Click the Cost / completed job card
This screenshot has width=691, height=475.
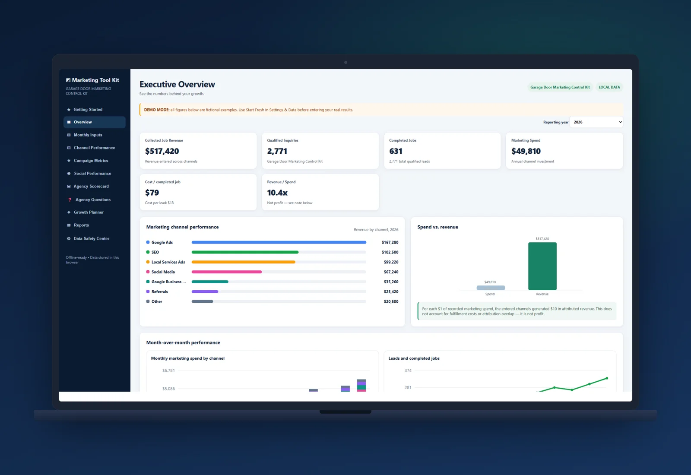(198, 192)
